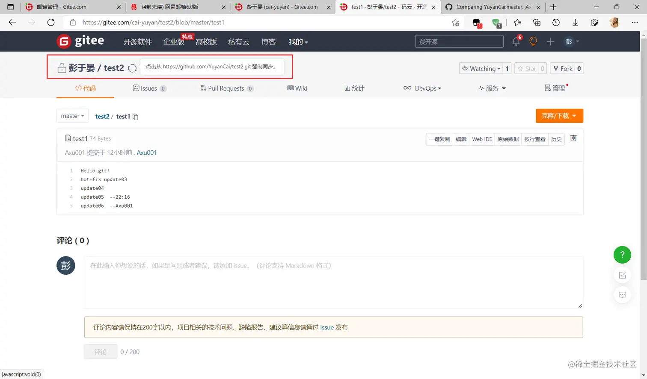The width and height of the screenshot is (647, 379).
Task: Expand the master branch dropdown
Action: 72,116
